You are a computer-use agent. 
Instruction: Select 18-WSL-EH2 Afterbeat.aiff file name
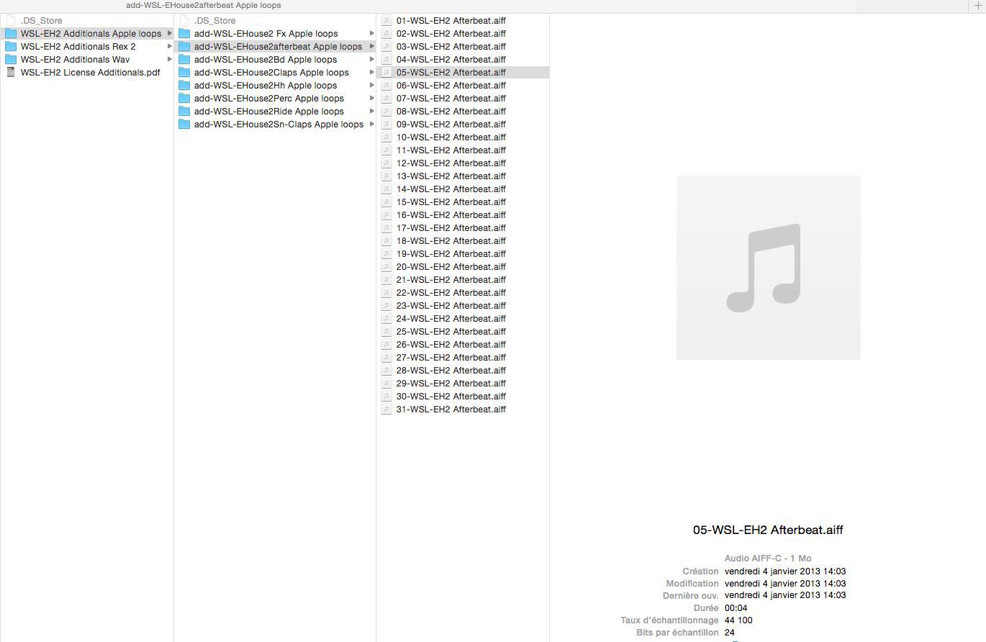[451, 241]
